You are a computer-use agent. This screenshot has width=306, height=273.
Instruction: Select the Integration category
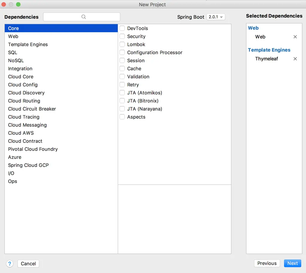61,68
